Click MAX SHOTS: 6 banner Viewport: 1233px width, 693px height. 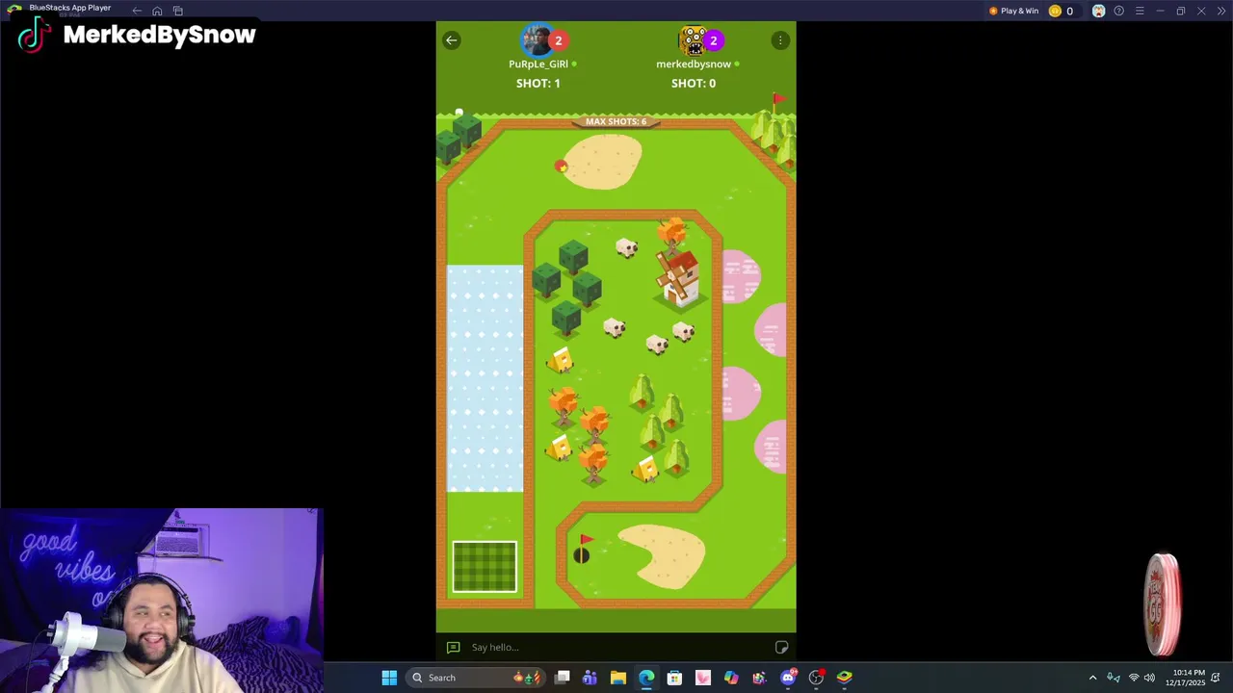[616, 121]
